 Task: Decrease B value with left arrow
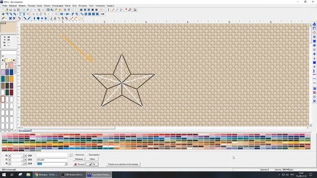click(9, 163)
